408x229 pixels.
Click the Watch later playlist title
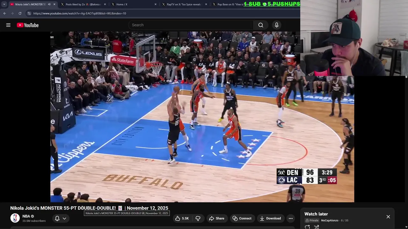click(316, 214)
